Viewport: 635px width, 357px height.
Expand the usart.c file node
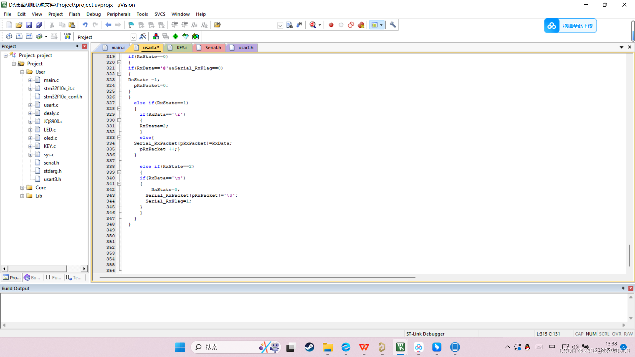pyautogui.click(x=30, y=105)
